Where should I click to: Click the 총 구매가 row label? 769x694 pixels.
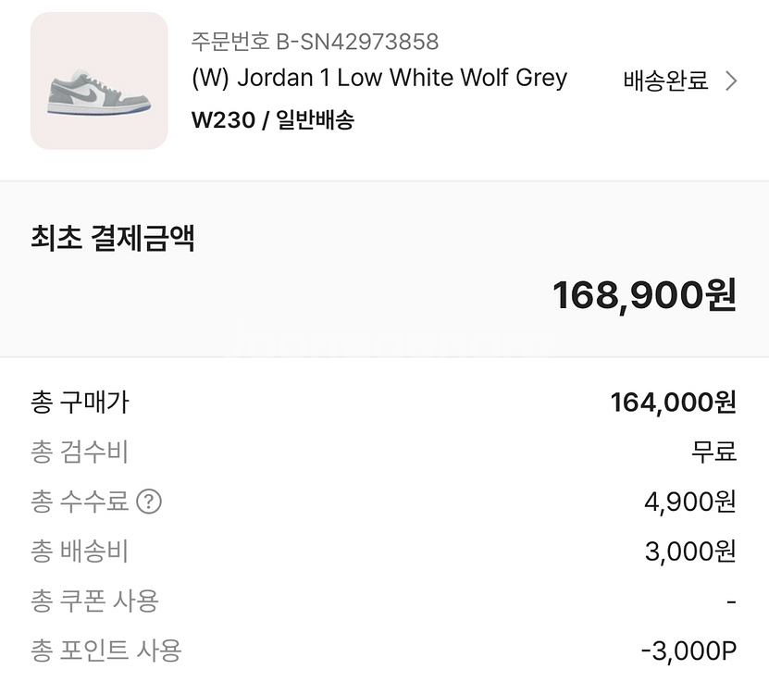pos(80,403)
